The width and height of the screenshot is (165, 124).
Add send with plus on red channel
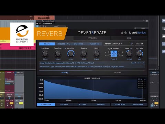[13, 79]
